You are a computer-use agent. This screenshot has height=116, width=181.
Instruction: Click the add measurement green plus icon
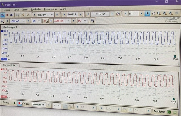pos(169,112)
